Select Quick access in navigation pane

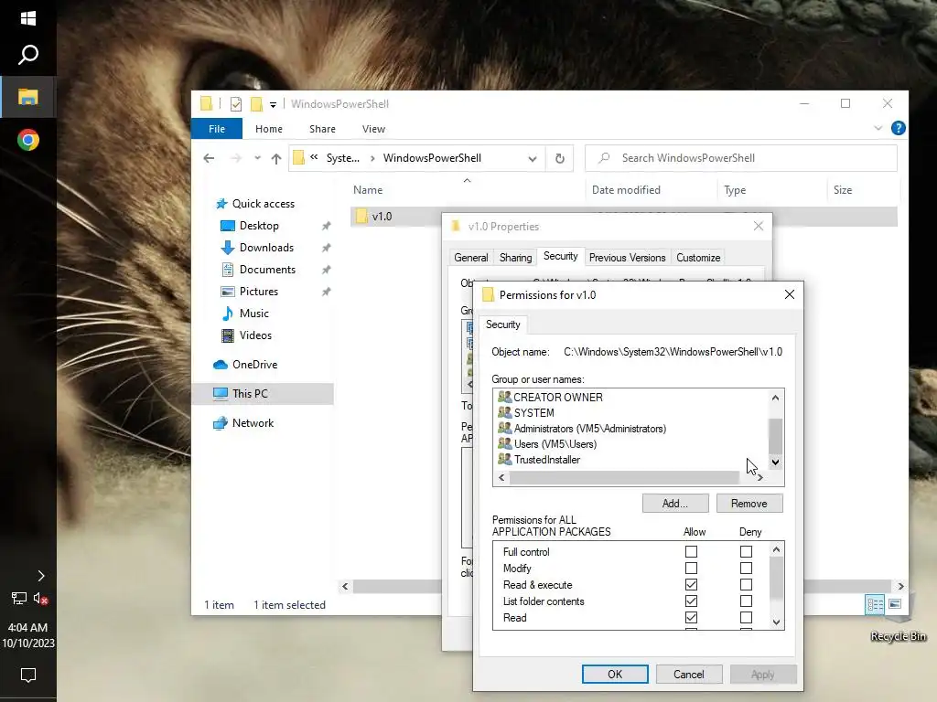click(263, 204)
